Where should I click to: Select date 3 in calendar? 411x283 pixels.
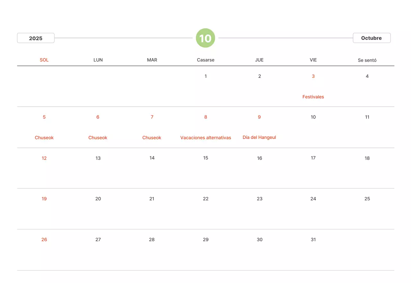(313, 76)
